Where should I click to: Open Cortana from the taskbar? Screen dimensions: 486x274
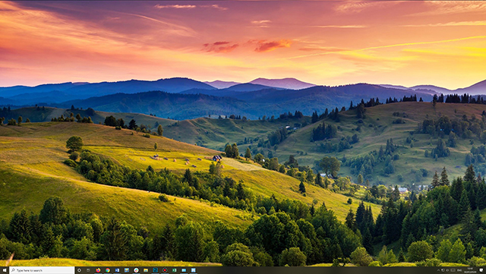[79, 270]
